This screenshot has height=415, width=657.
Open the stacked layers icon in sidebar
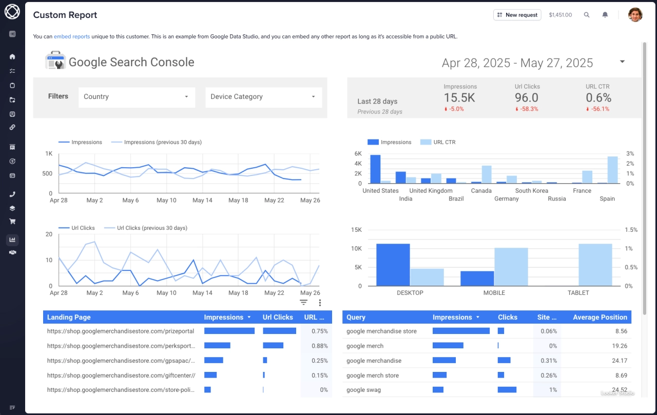[x=12, y=208]
